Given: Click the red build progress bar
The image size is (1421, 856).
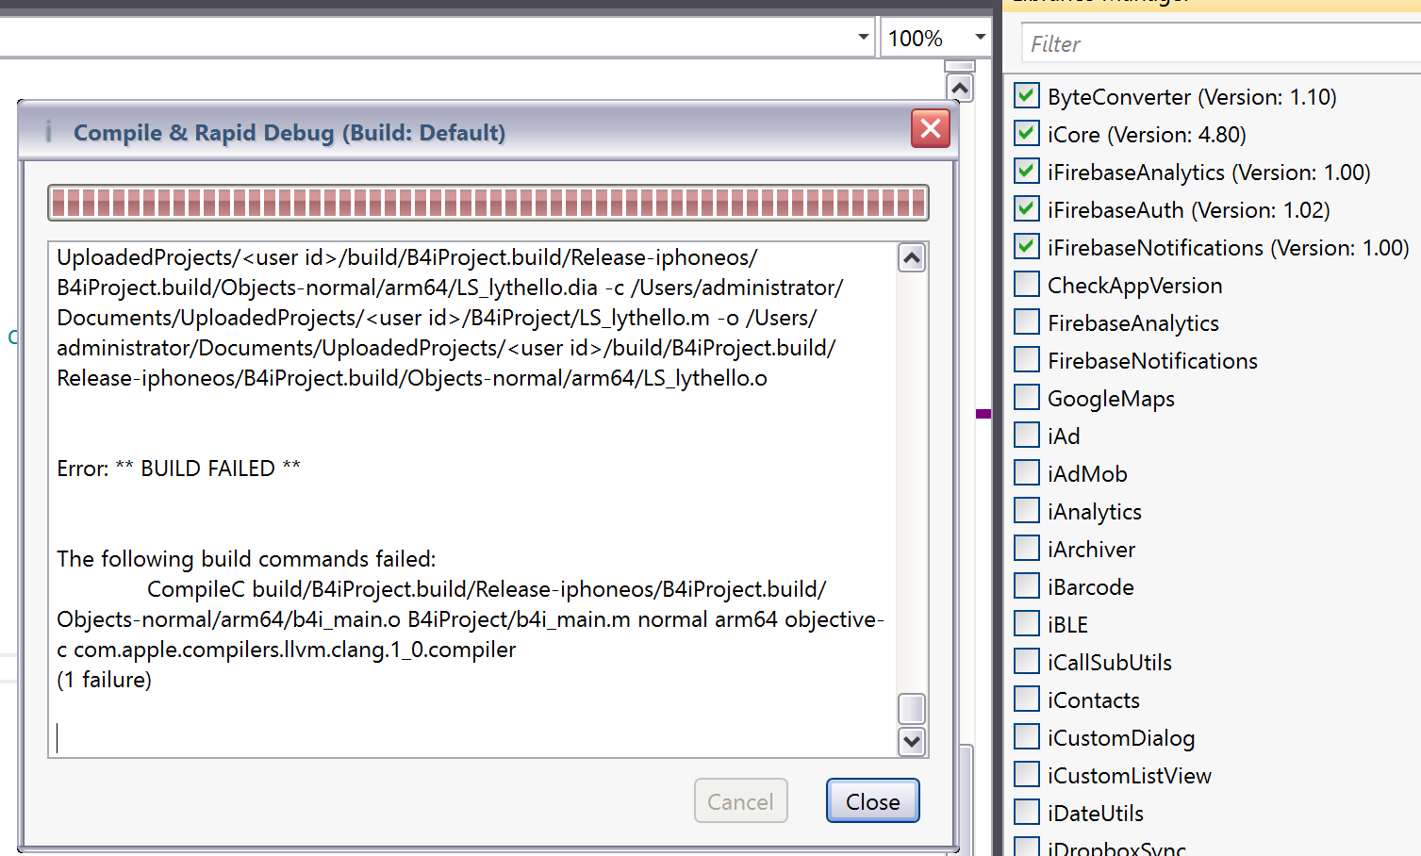Looking at the screenshot, I should pyautogui.click(x=488, y=203).
